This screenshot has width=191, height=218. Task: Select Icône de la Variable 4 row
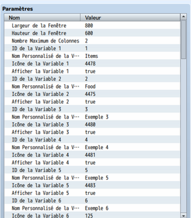(x=92, y=155)
